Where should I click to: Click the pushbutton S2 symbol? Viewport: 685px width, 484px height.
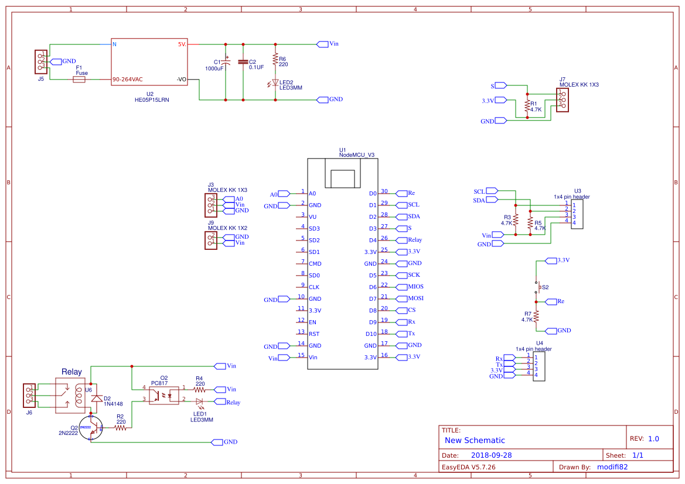click(539, 287)
